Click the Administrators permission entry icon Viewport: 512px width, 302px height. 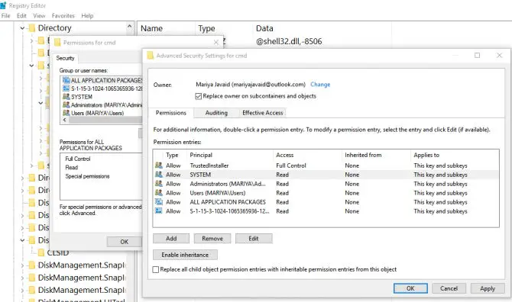tap(159, 184)
